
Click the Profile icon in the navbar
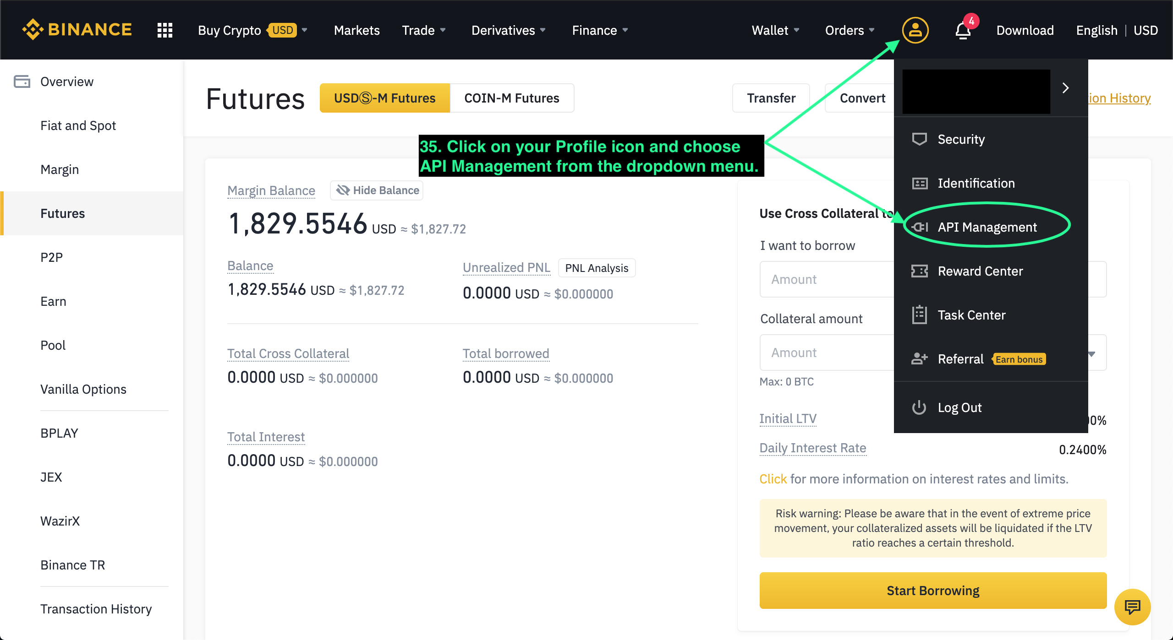point(915,30)
